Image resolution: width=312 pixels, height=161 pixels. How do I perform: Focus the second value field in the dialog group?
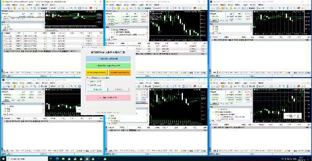pos(101,85)
